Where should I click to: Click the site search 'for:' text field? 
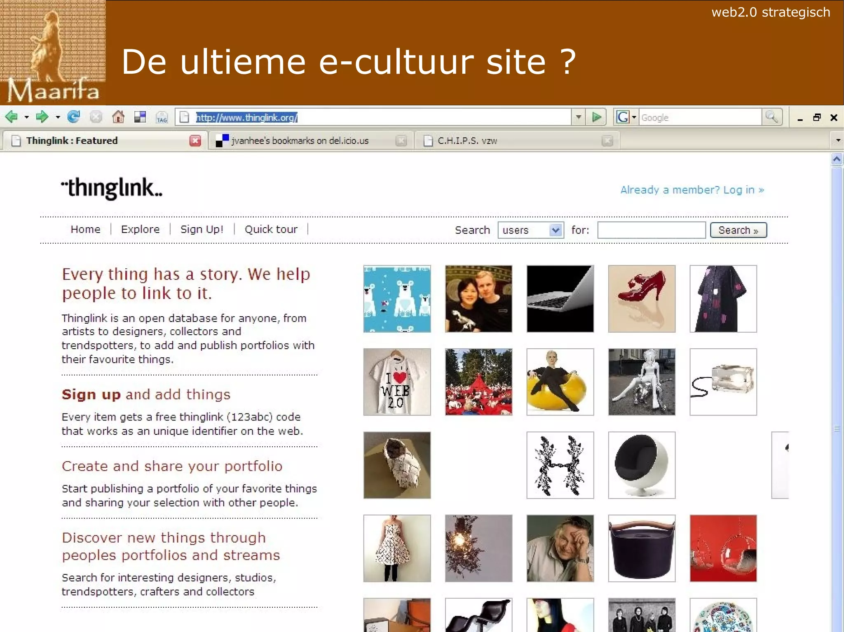click(x=652, y=230)
